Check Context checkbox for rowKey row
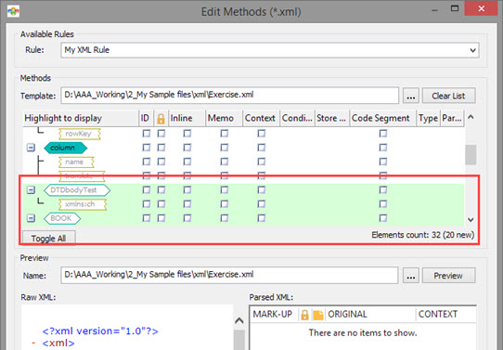 (x=262, y=134)
